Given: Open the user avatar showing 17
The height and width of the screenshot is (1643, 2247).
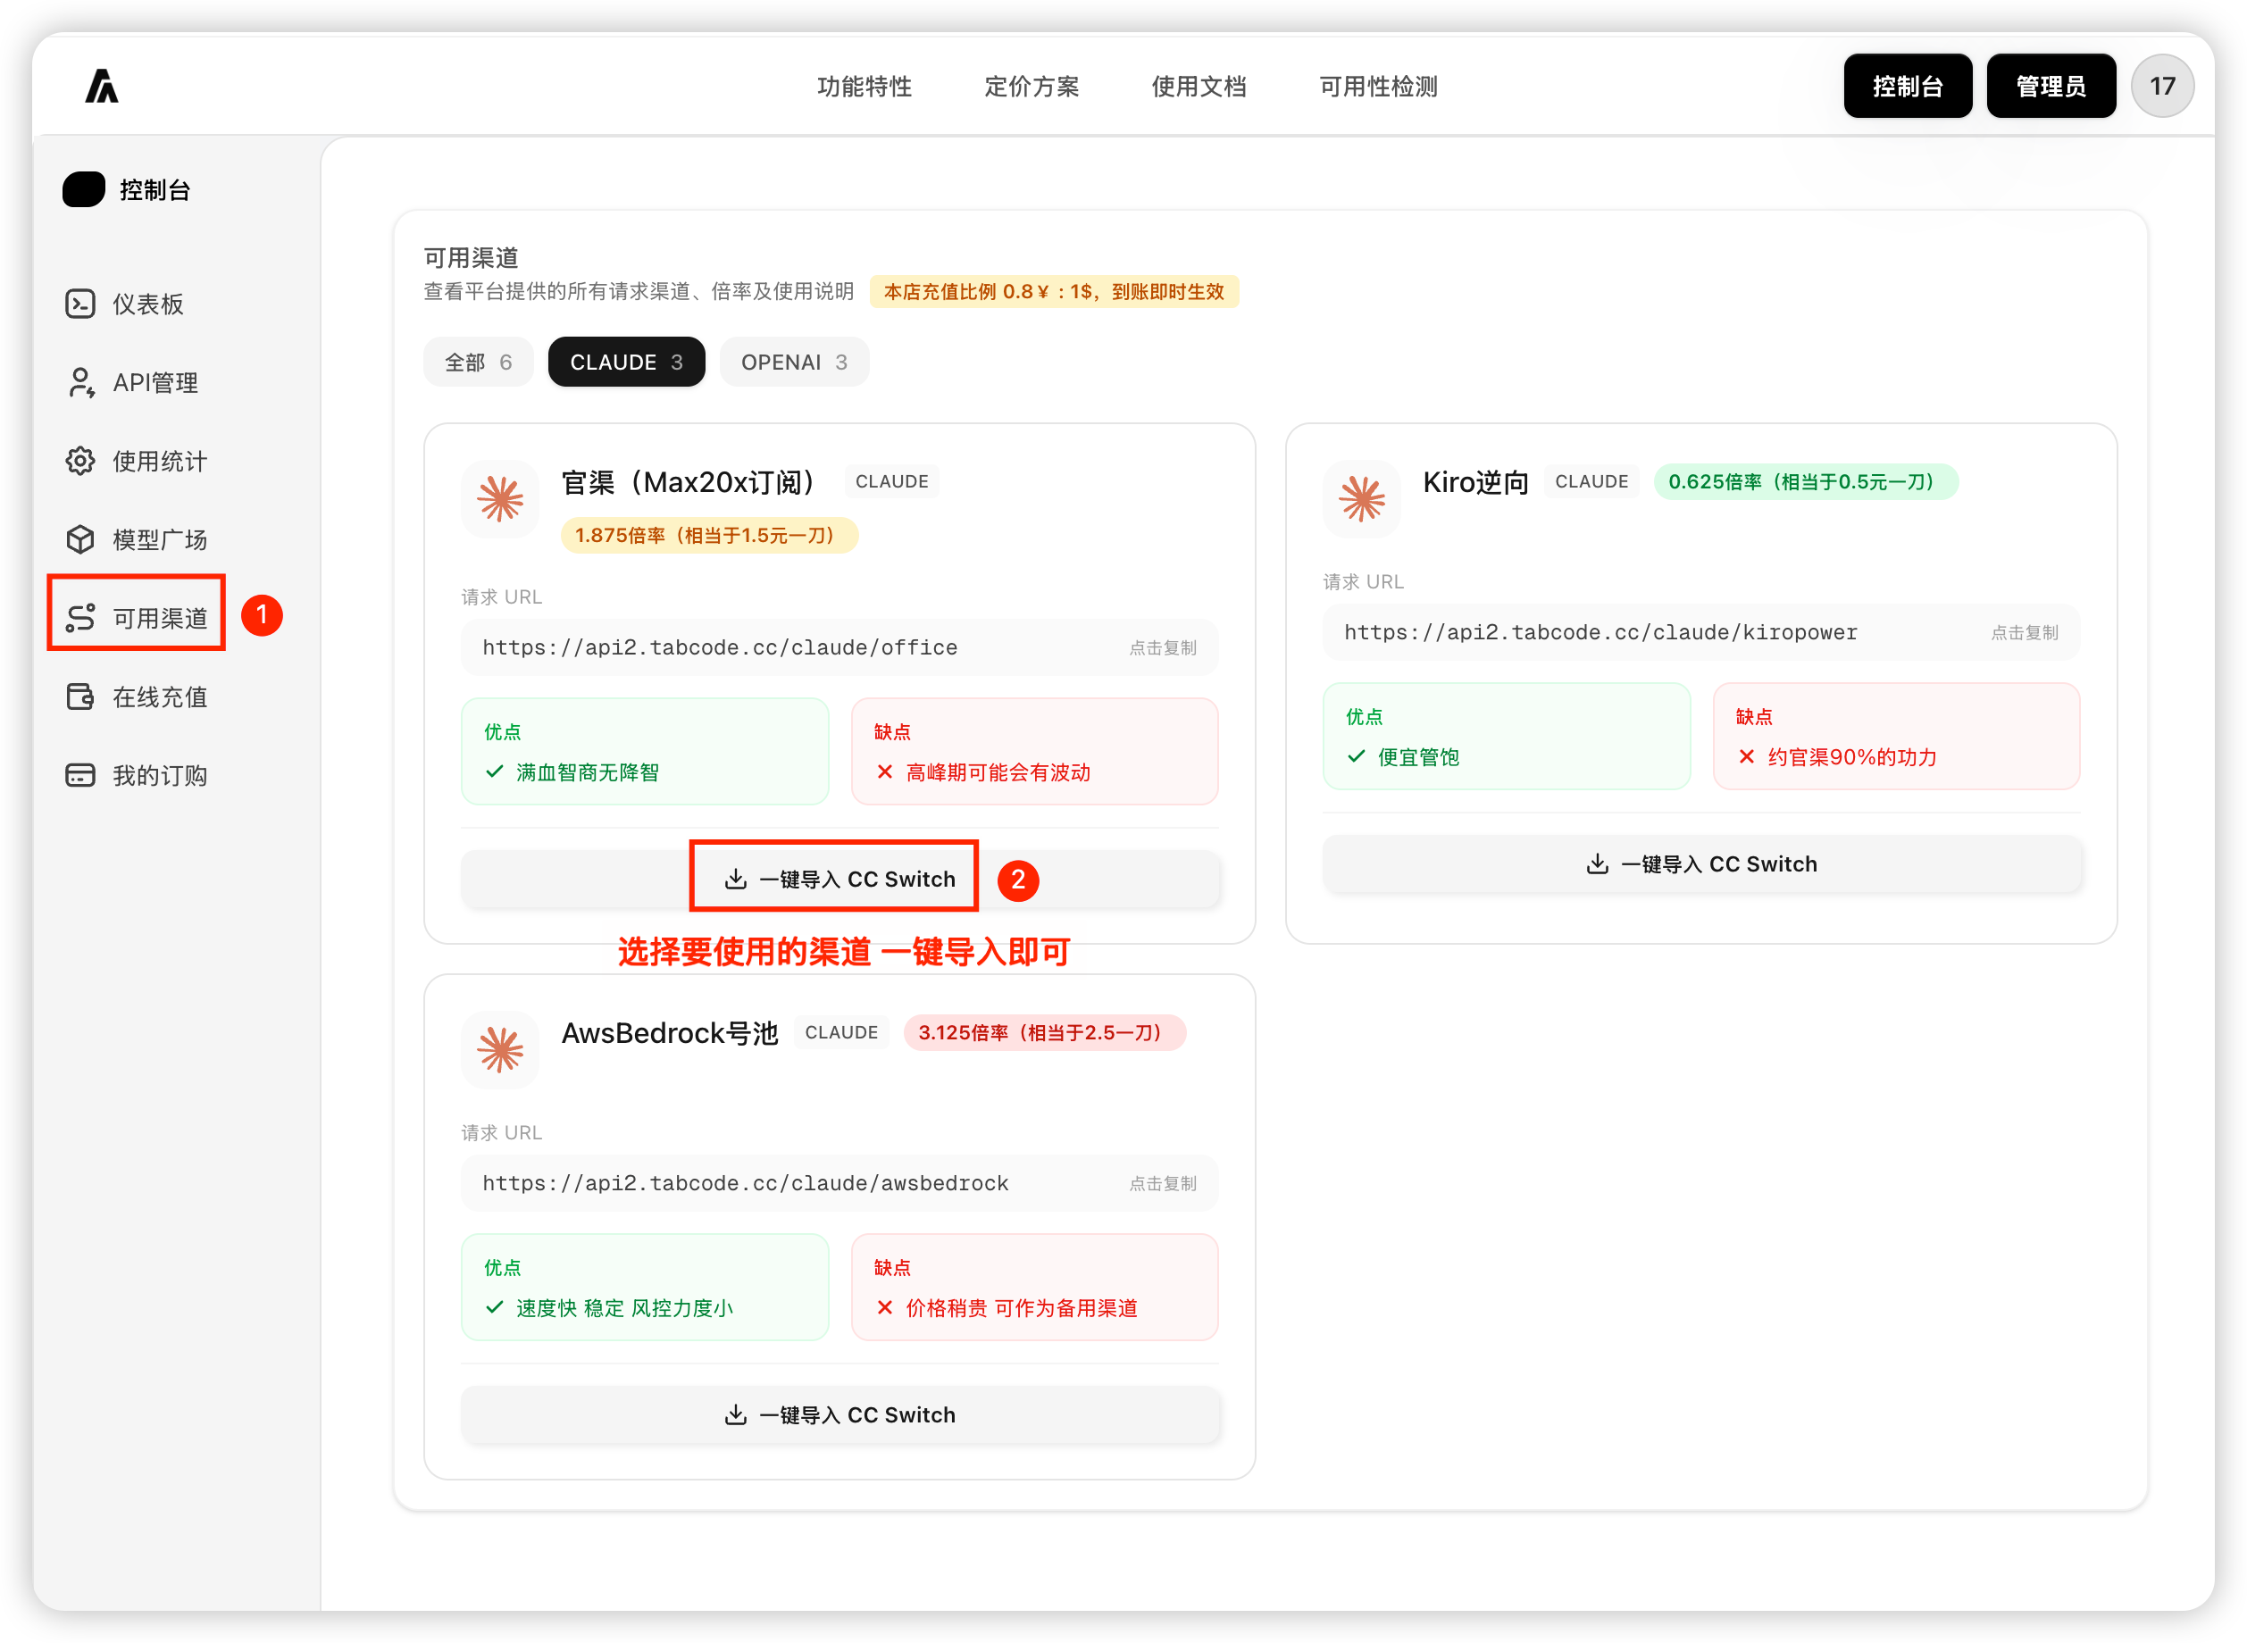Looking at the screenshot, I should pos(2162,87).
